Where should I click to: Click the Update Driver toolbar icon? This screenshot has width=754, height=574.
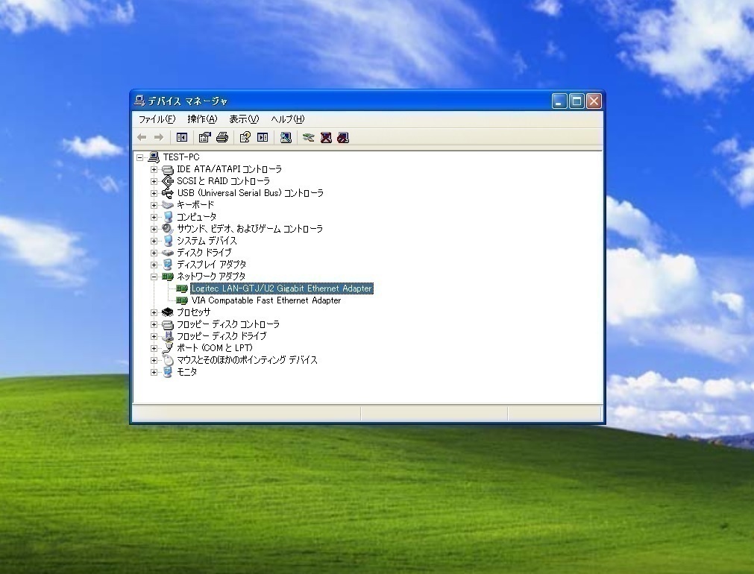[x=308, y=137]
